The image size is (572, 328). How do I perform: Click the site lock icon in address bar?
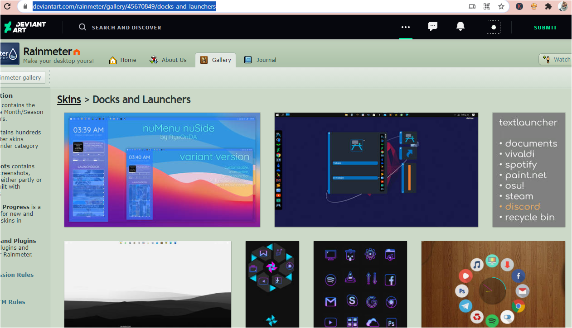pos(25,6)
